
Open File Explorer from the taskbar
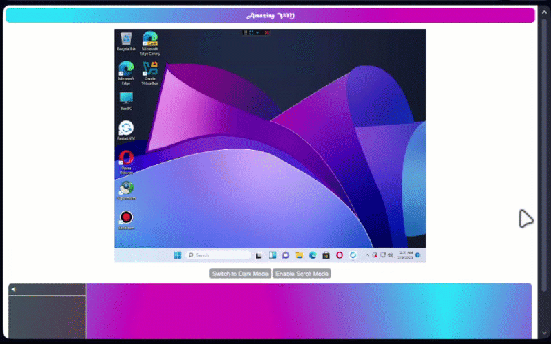coord(299,255)
